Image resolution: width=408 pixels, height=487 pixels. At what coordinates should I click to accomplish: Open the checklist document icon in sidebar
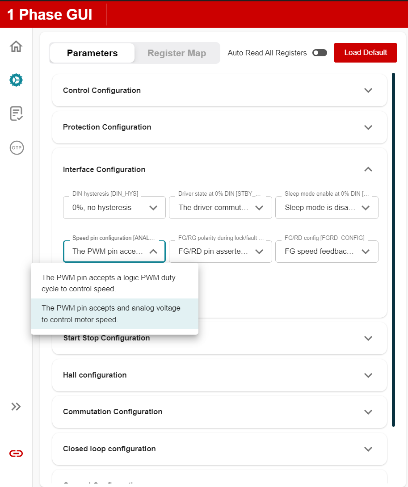coord(16,113)
